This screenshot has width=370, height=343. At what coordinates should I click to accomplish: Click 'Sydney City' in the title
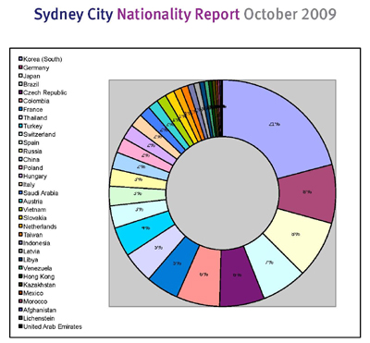(x=73, y=15)
